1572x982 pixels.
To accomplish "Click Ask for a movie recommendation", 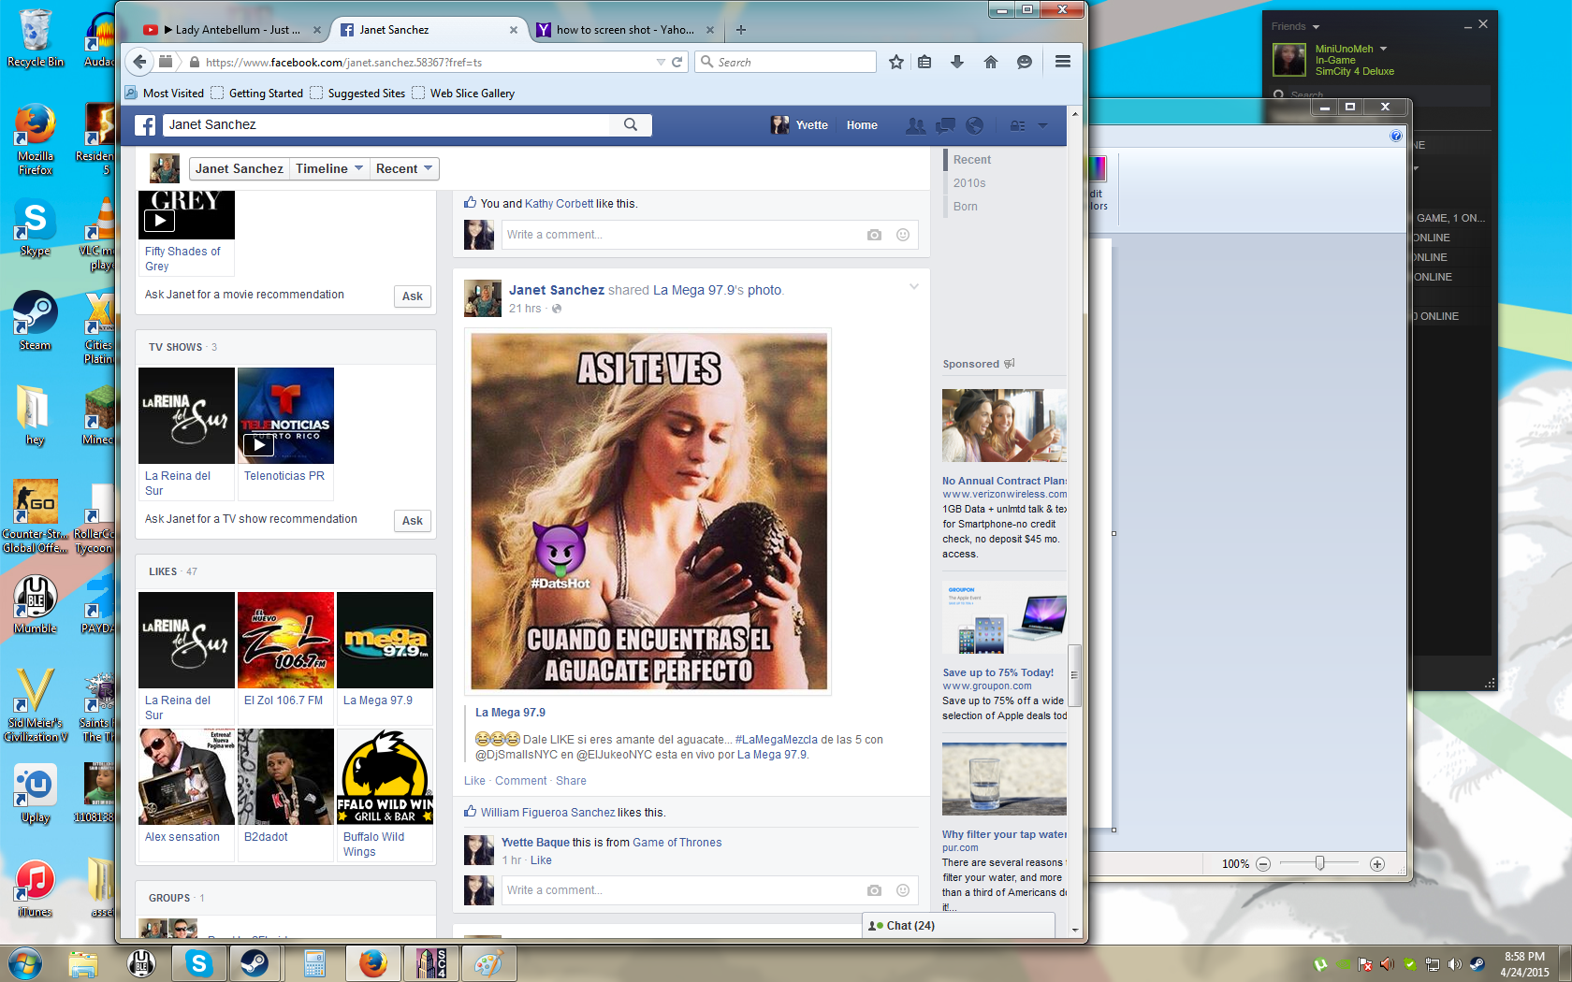I will [x=413, y=296].
